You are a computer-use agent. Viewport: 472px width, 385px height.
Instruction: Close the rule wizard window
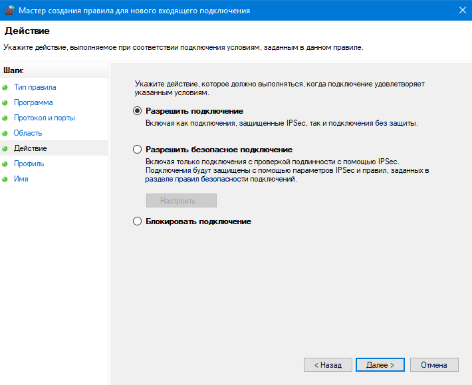(x=461, y=10)
